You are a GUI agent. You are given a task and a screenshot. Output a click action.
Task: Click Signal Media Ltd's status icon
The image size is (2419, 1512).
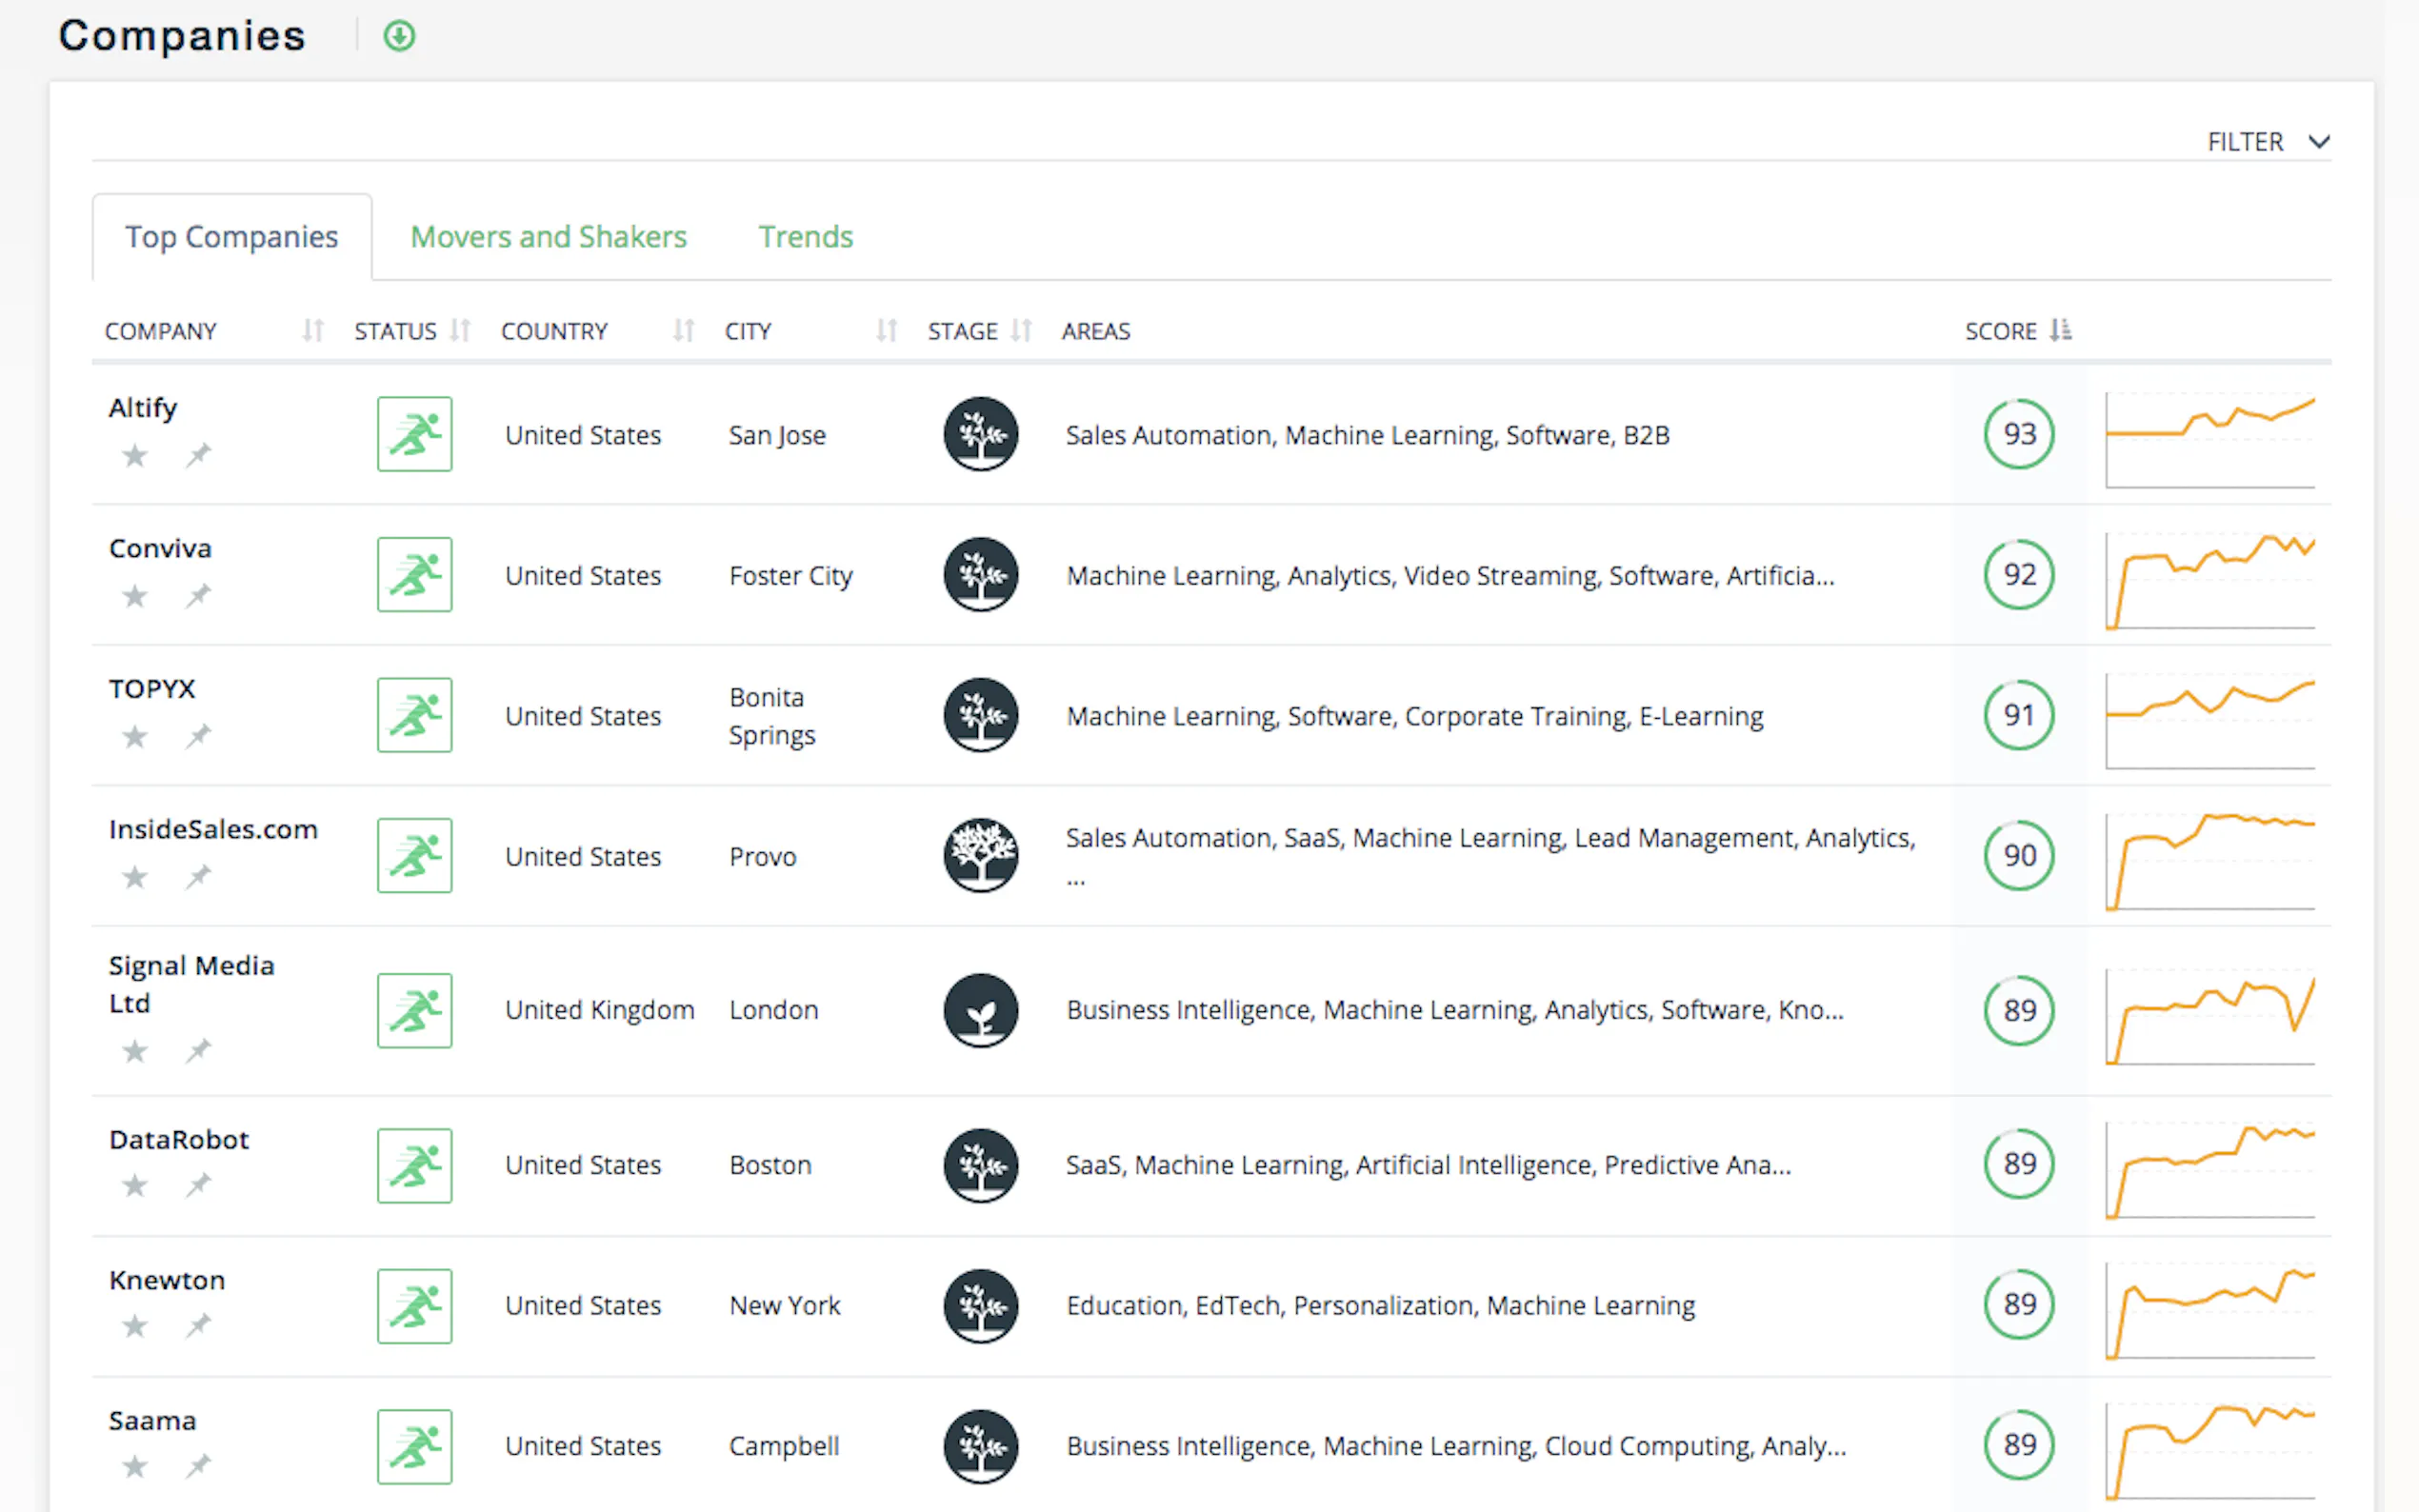[414, 1010]
